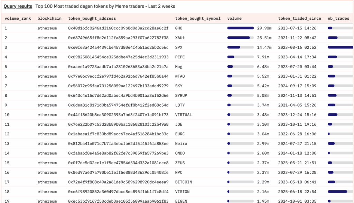Click the SYRUP traded since date

click(x=297, y=96)
